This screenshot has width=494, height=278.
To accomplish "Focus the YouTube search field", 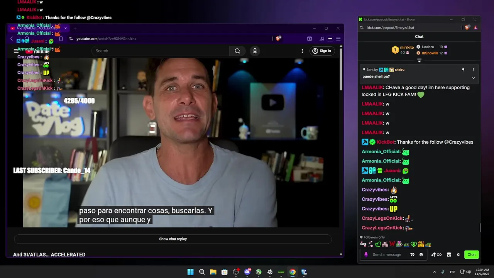I will click(x=161, y=51).
